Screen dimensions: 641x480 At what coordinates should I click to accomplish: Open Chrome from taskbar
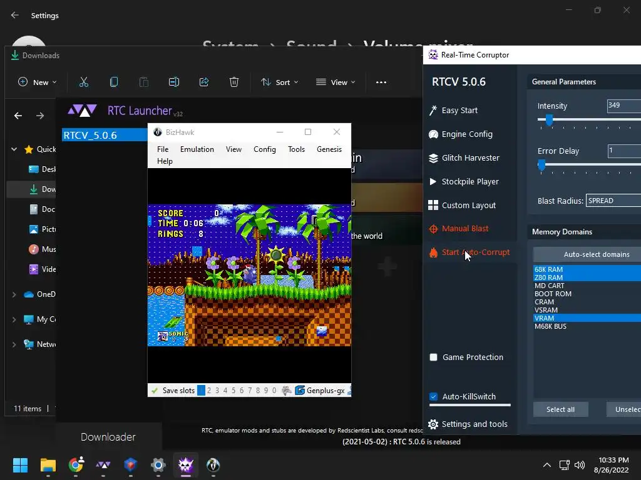(x=76, y=465)
